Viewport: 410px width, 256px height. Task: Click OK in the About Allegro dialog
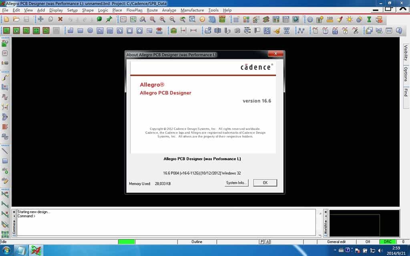265,182
